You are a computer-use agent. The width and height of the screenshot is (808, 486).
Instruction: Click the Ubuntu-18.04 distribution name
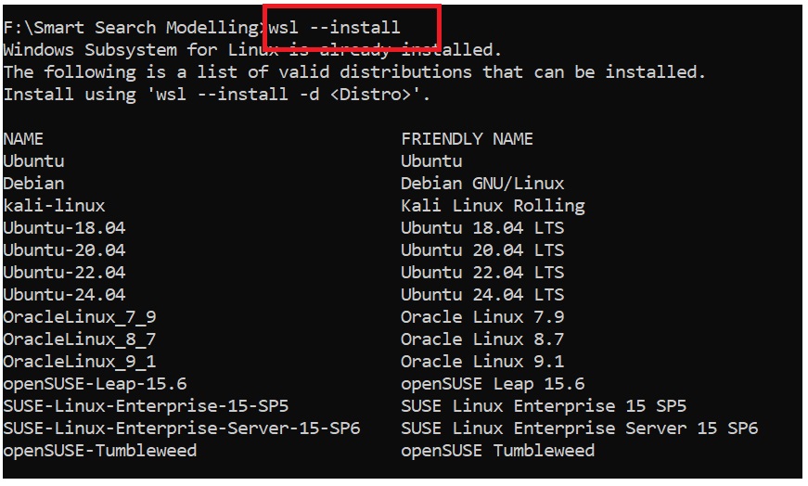(64, 227)
